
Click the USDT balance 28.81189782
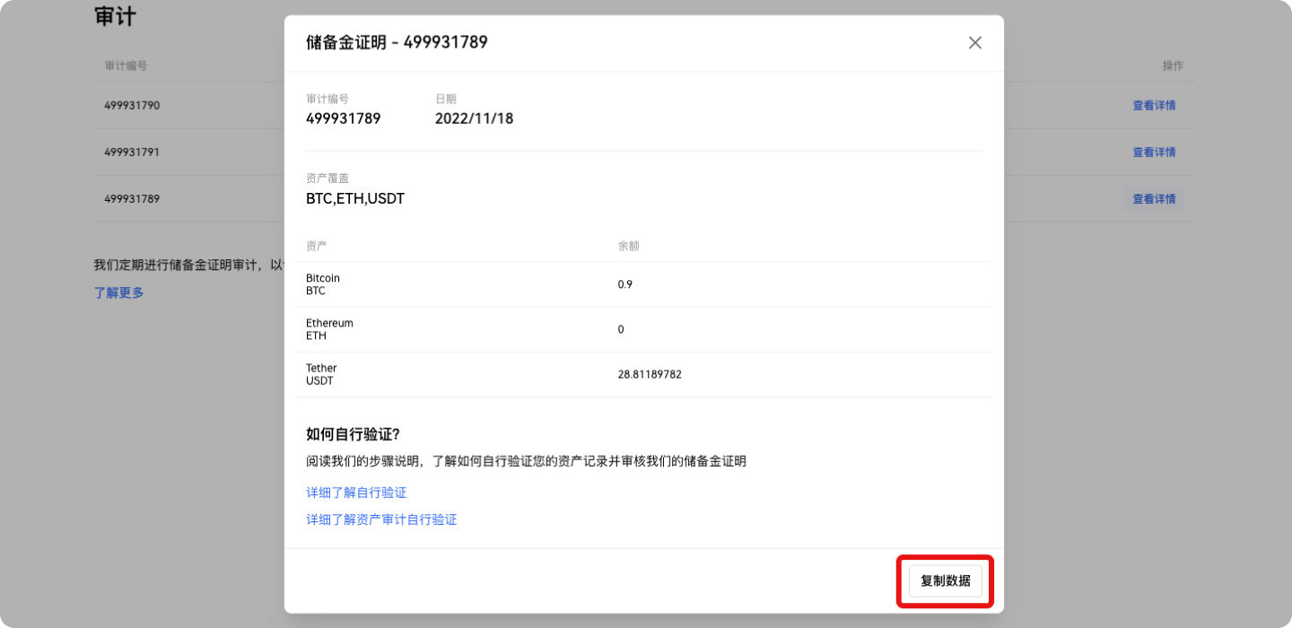pyautogui.click(x=649, y=374)
